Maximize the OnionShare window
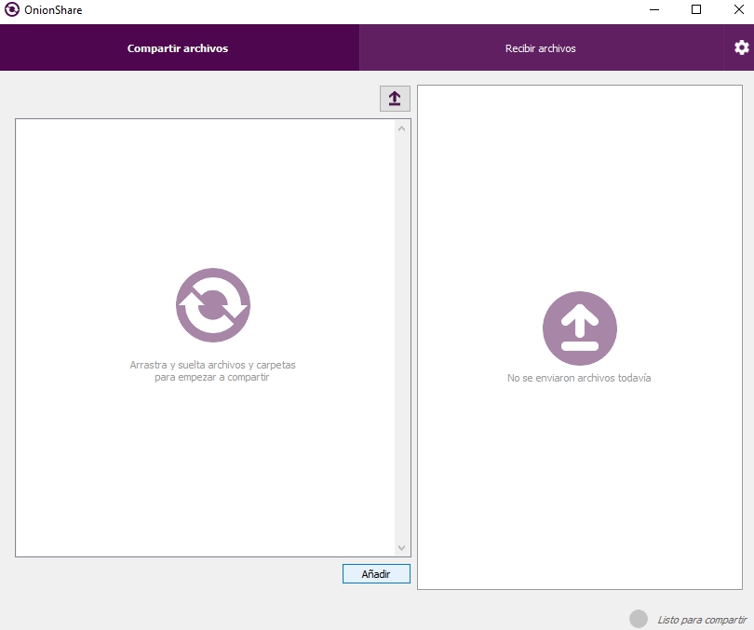Viewport: 754px width, 630px height. [695, 10]
